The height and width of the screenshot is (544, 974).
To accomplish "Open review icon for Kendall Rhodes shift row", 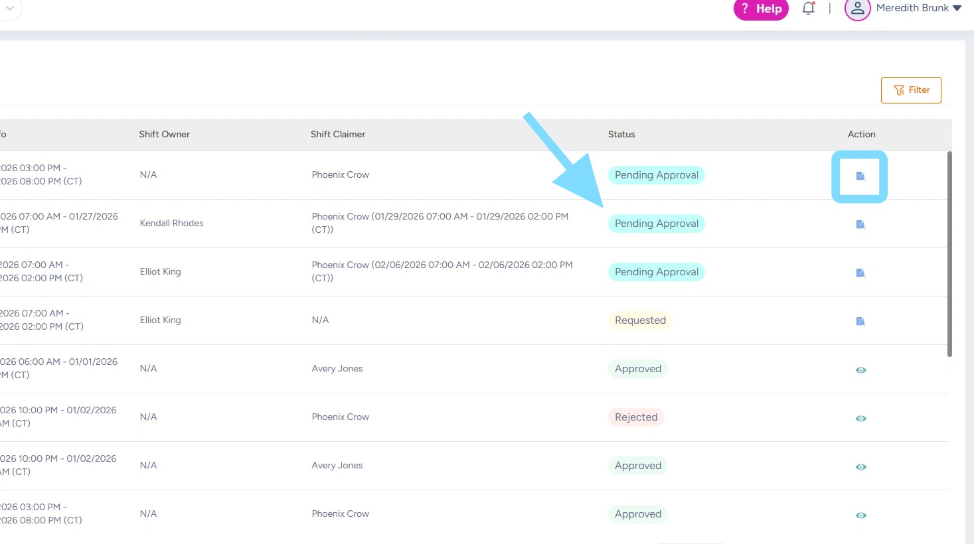I will pyautogui.click(x=860, y=224).
